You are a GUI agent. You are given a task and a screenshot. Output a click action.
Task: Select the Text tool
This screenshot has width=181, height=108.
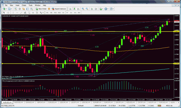(x=33, y=13)
